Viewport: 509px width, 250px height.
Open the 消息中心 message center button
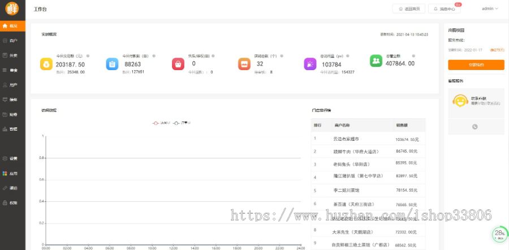click(x=444, y=8)
